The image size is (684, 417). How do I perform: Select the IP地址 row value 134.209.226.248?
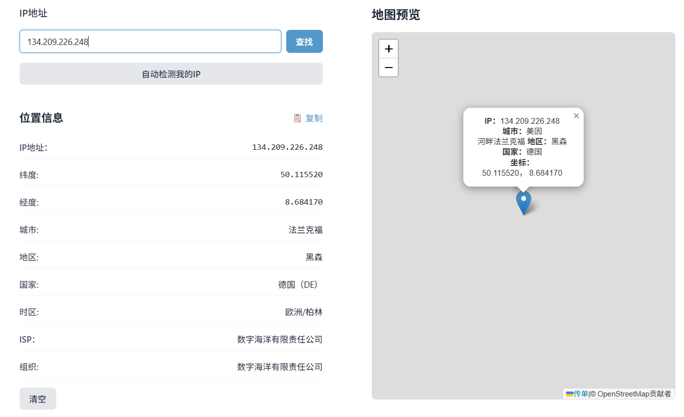coord(287,147)
